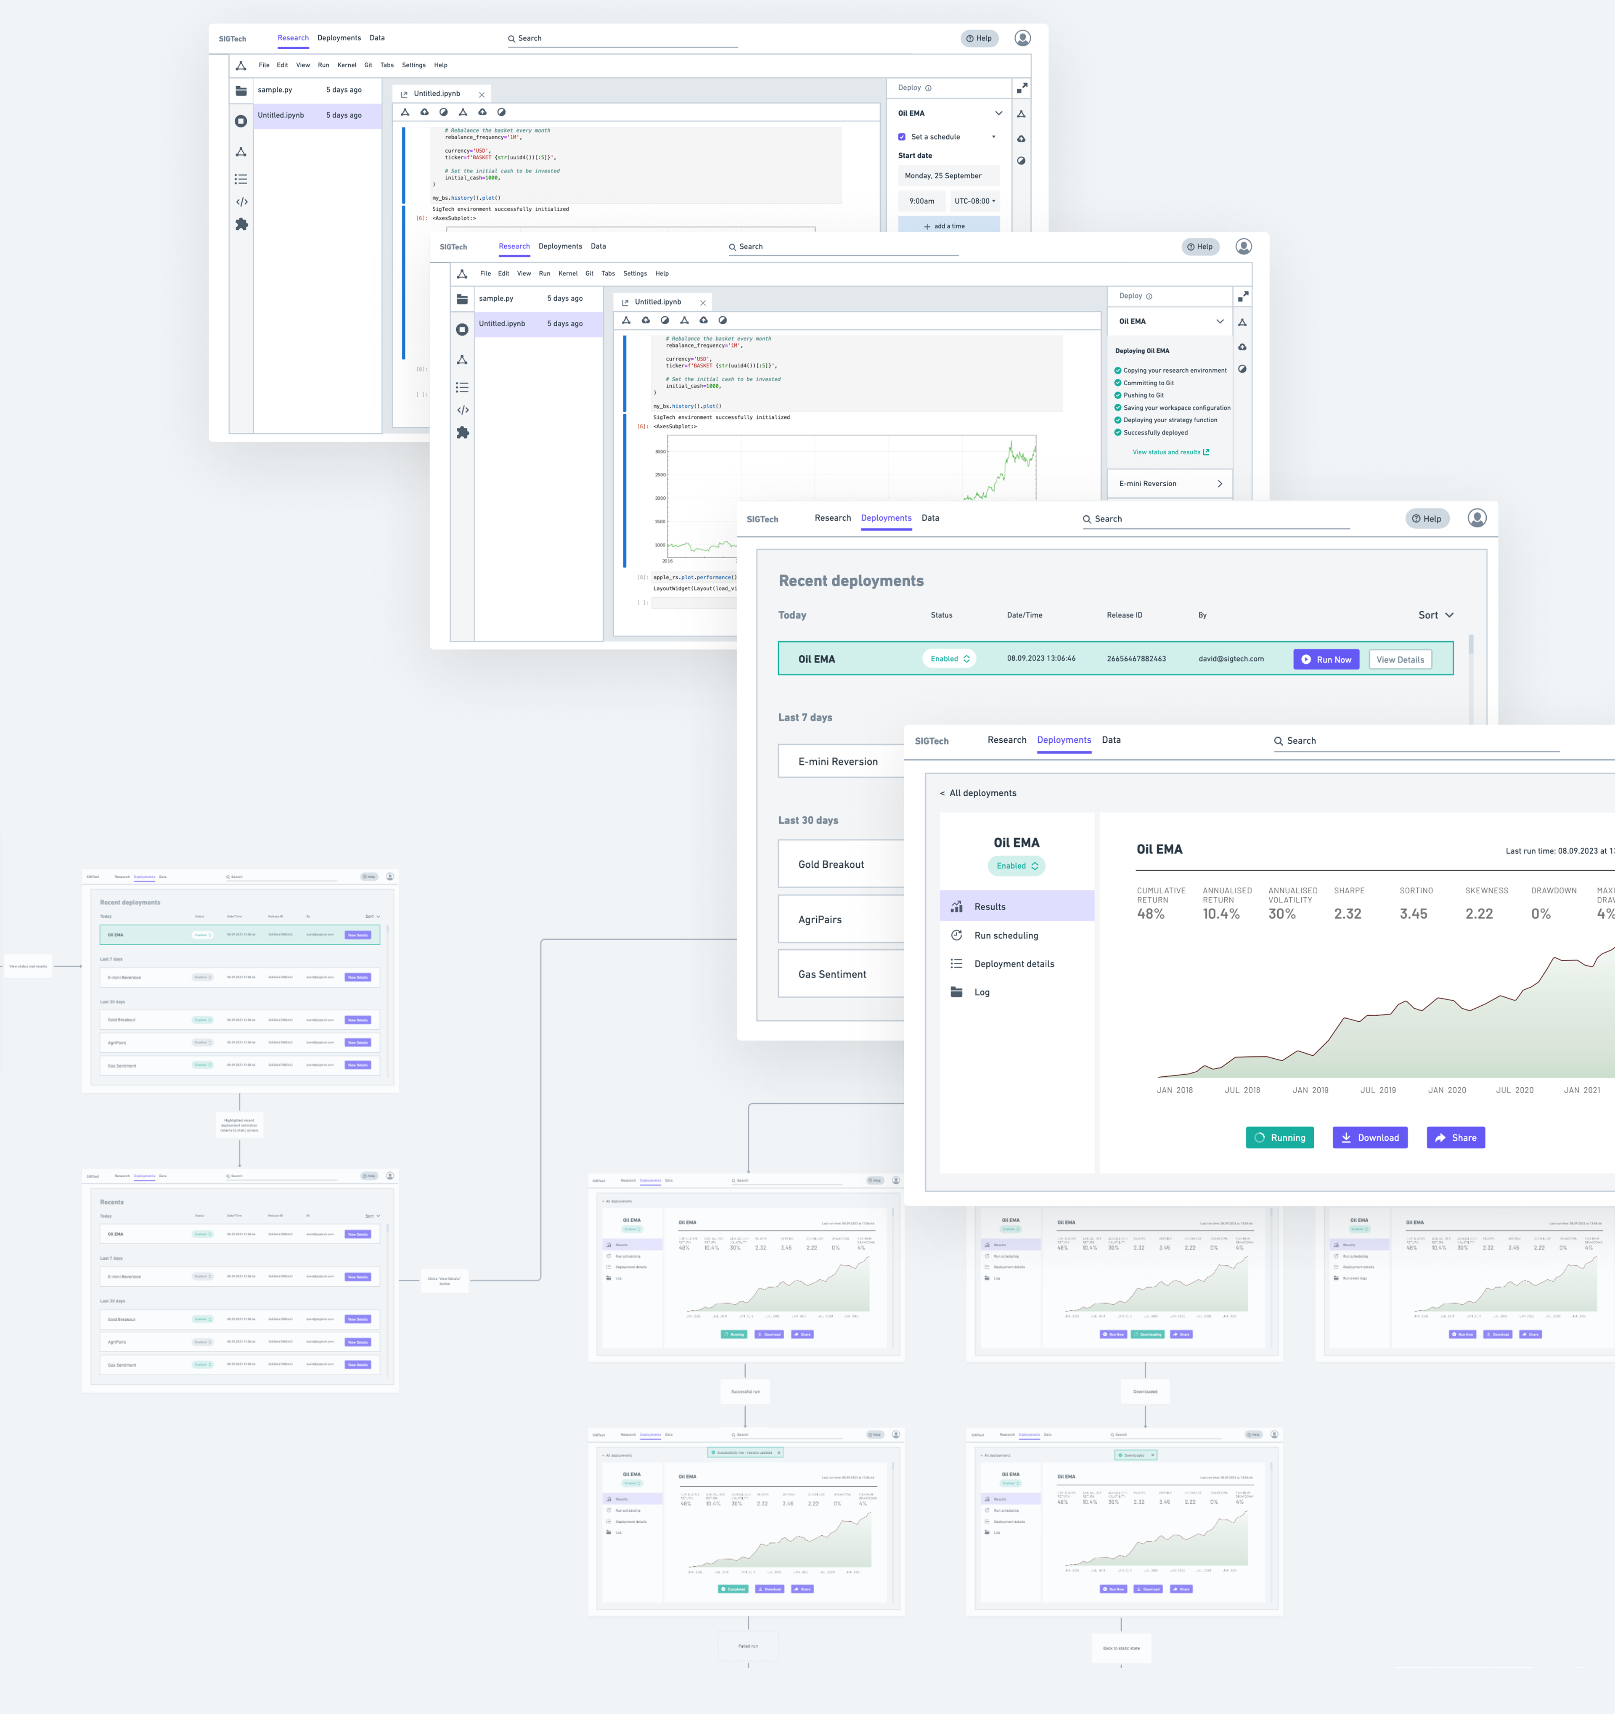Switch to the Data tab in the Deployments window
This screenshot has height=1714, width=1615.
point(929,518)
